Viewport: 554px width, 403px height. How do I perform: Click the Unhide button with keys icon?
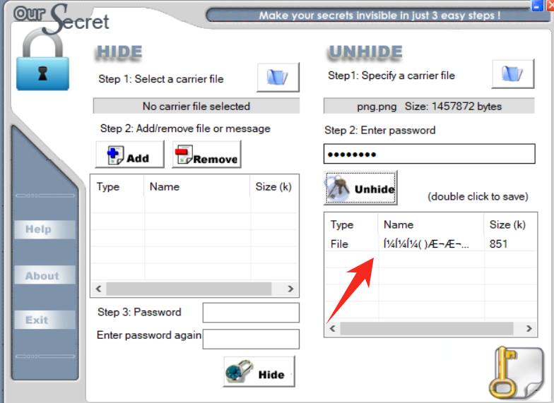[360, 188]
